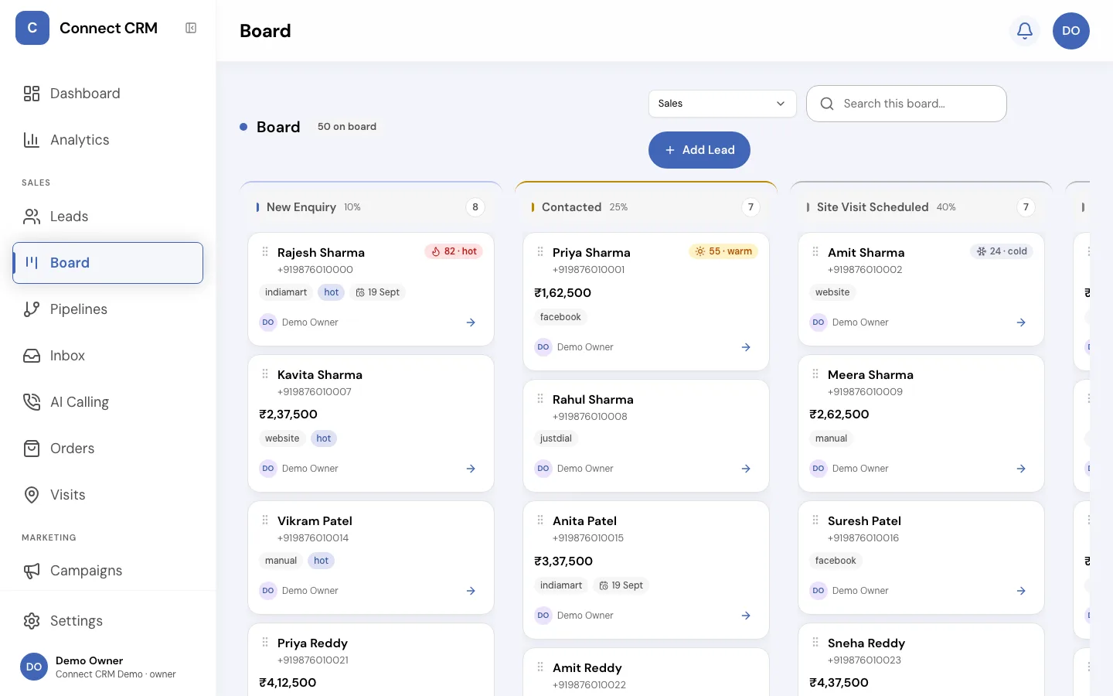Click Anita Patel's 19 Sept date chip
Viewport: 1113px width, 696px height.
click(x=621, y=585)
